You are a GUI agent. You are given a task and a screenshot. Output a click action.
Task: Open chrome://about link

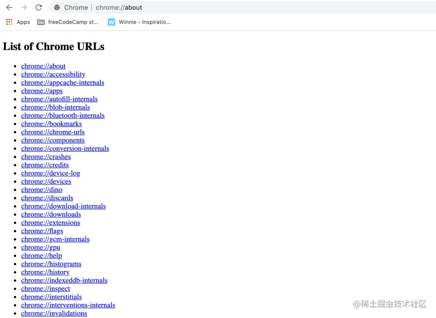click(x=44, y=66)
